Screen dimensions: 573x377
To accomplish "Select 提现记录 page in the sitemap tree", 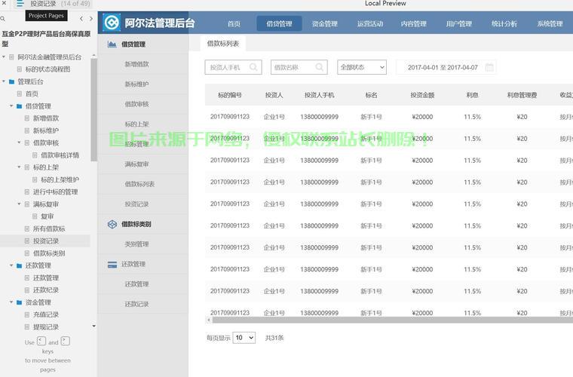I will pos(46,327).
